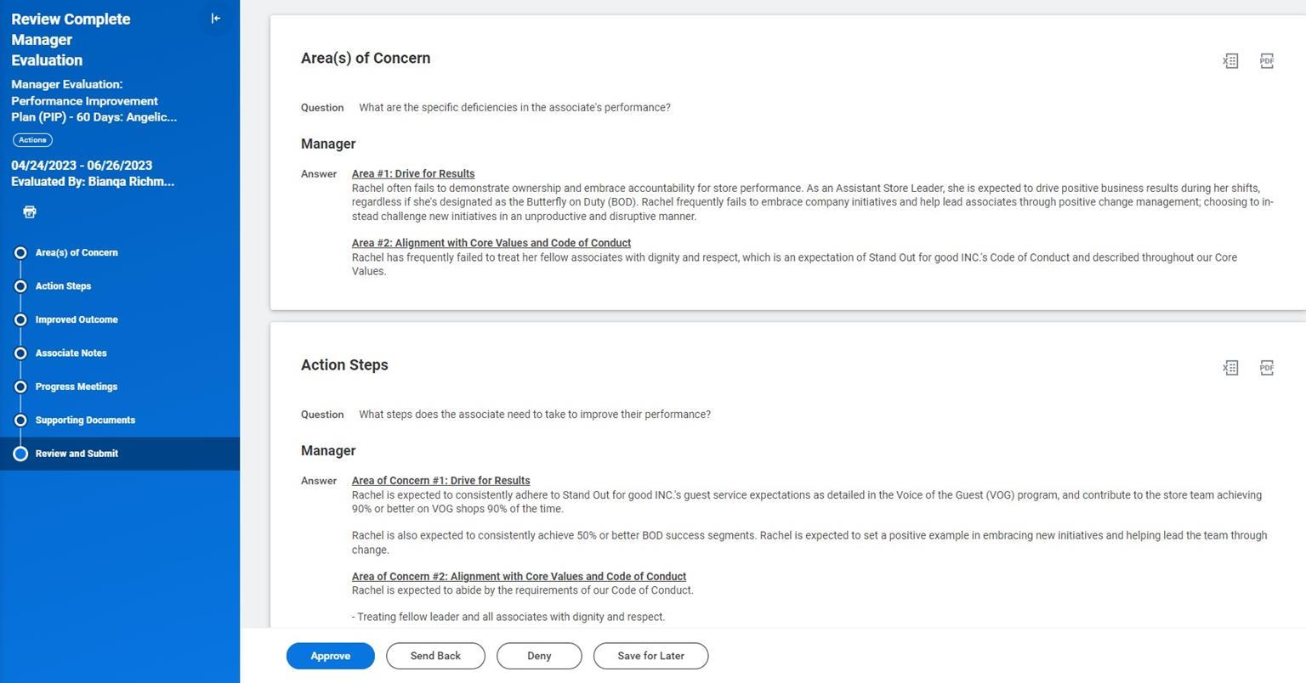Click the Area(s) of Concern step circle
Image resolution: width=1306 pixels, height=683 pixels.
coord(20,252)
